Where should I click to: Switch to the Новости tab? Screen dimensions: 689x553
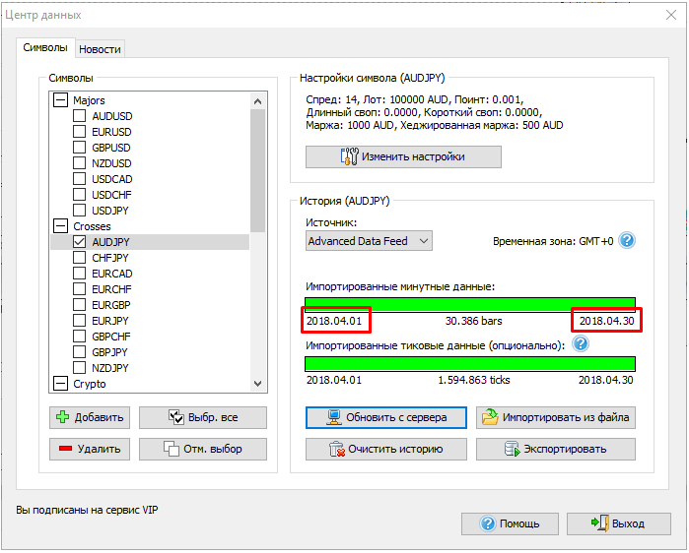pyautogui.click(x=100, y=49)
